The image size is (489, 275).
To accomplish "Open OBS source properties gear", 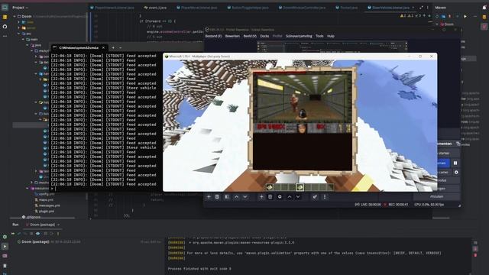I will (280, 197).
